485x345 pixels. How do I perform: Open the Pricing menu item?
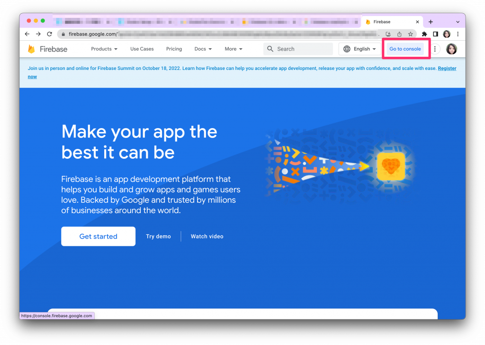point(174,49)
